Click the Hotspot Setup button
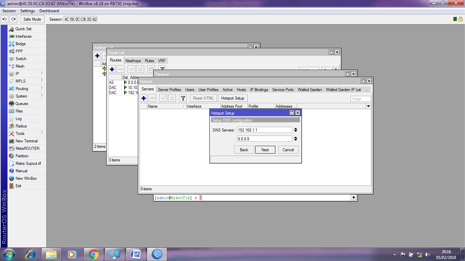Image resolution: width=465 pixels, height=261 pixels. (233, 98)
